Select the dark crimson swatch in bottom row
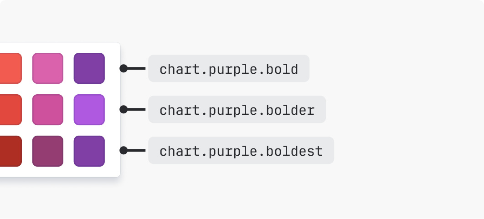Image resolution: width=484 pixels, height=219 pixels. click(x=10, y=151)
